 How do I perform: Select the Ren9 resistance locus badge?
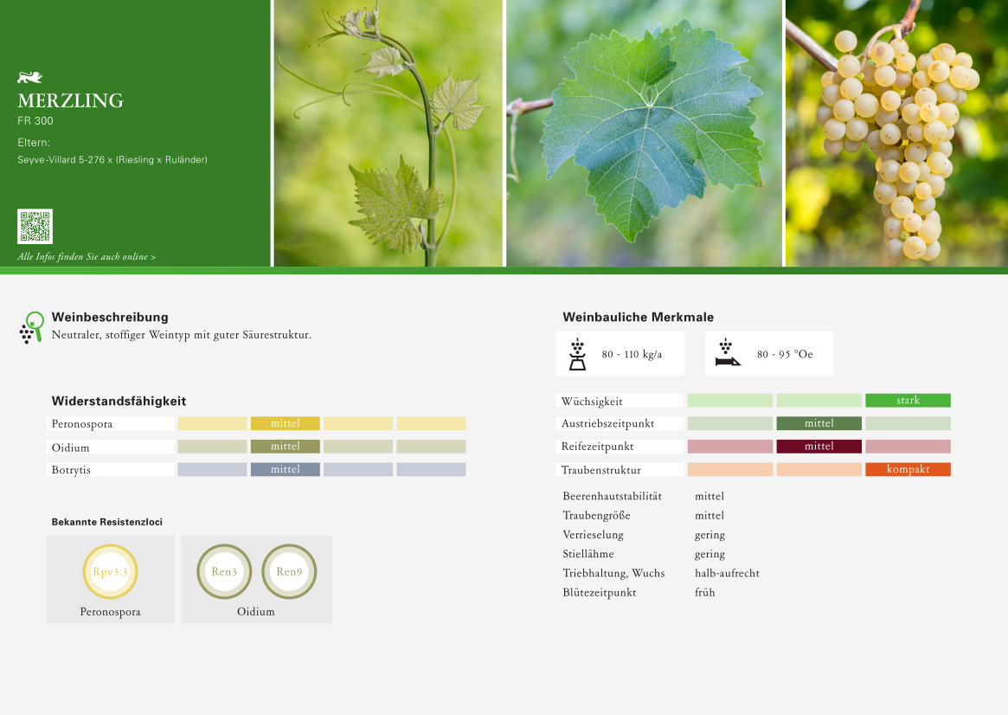coord(289,571)
